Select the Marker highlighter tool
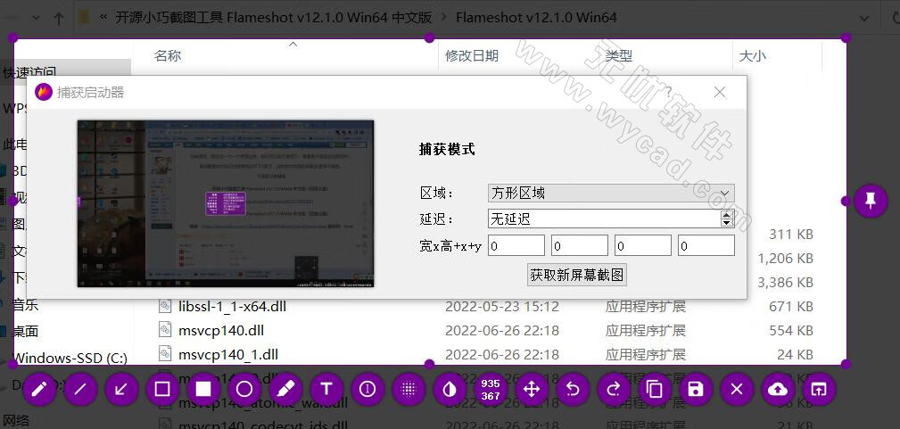900x429 pixels. point(285,389)
